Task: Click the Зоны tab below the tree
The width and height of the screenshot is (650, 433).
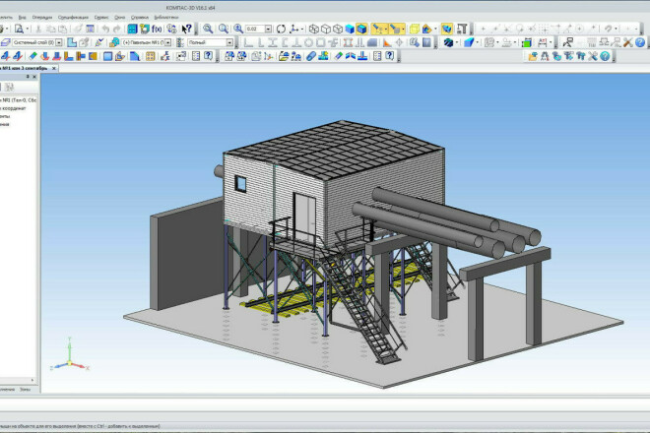Action: (x=26, y=391)
